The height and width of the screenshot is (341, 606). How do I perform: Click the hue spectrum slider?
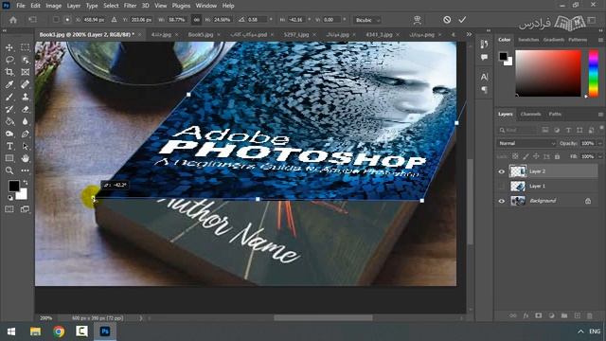point(594,73)
